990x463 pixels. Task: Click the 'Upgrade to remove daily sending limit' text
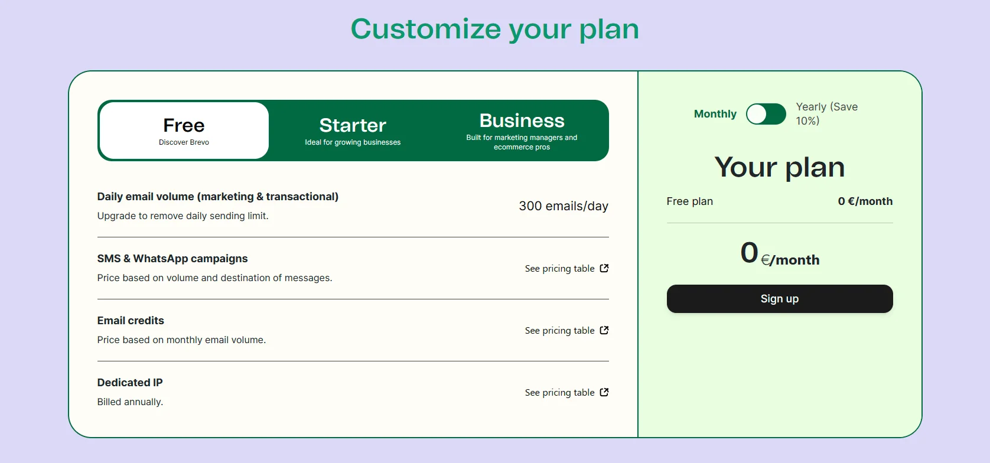[183, 216]
